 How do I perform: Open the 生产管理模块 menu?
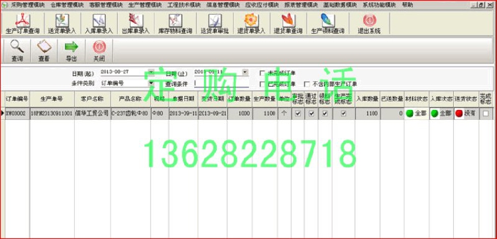[x=145, y=5]
